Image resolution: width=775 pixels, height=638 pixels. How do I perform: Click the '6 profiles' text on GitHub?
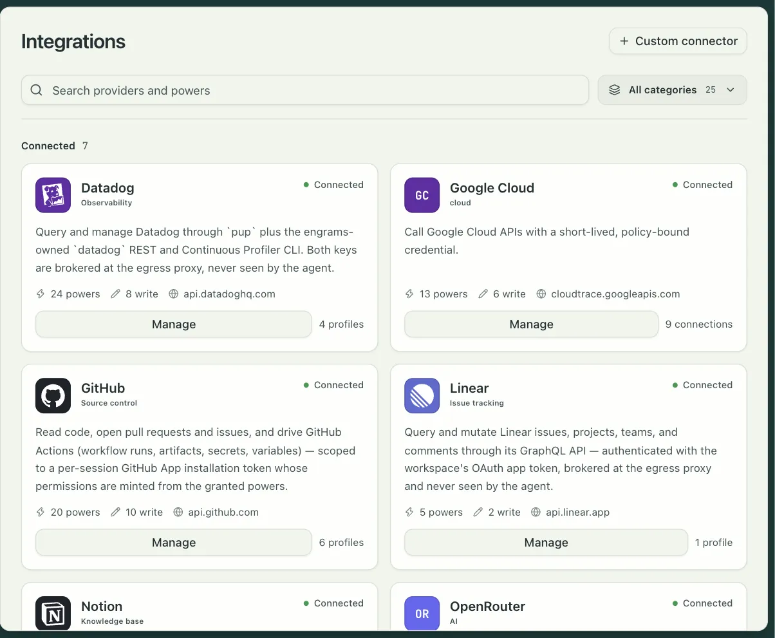(341, 543)
